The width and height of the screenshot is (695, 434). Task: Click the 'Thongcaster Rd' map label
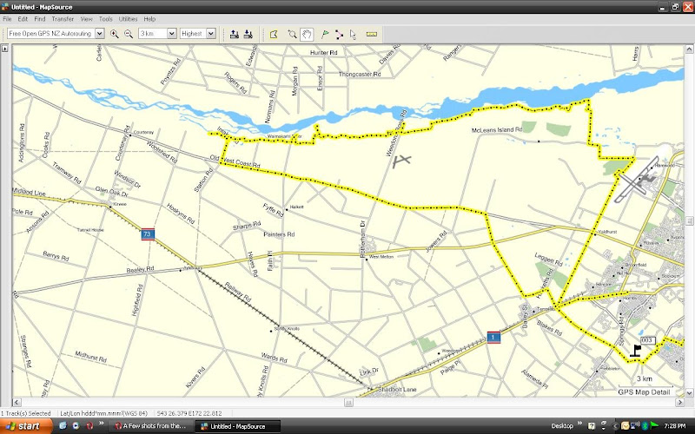click(360, 74)
